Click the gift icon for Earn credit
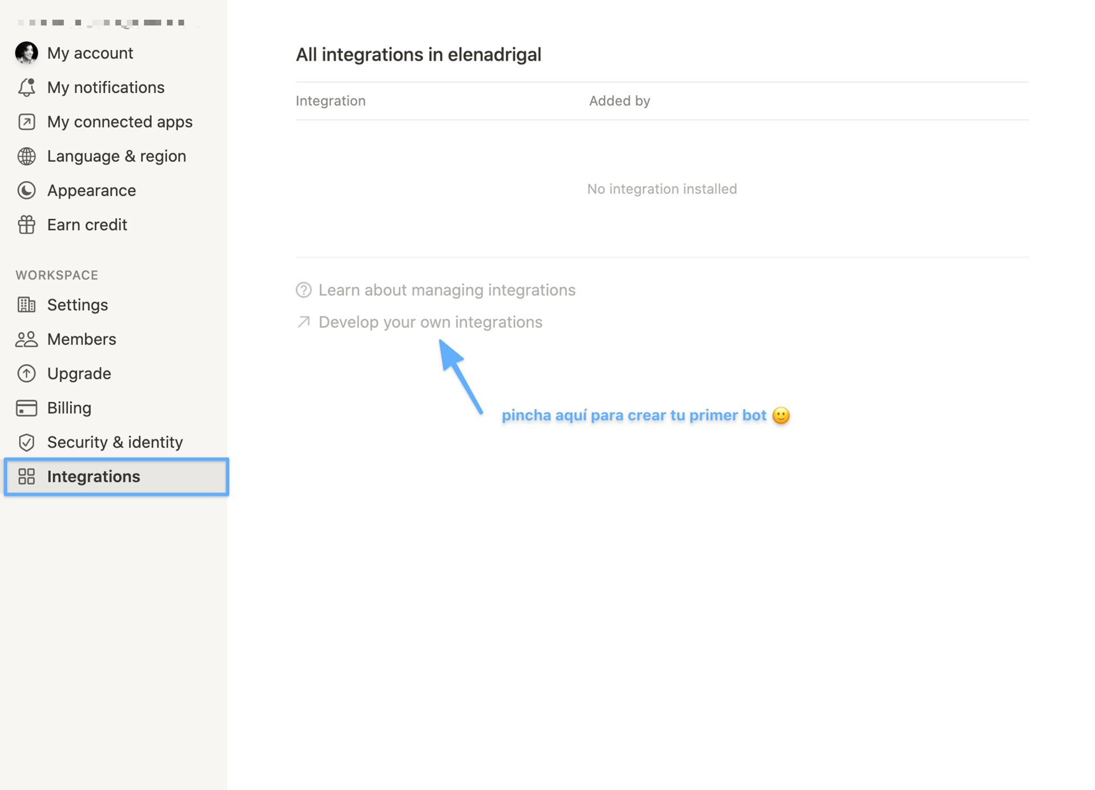The width and height of the screenshot is (1095, 790). (x=26, y=225)
